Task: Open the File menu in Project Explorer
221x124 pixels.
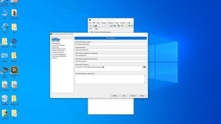Action: tap(90, 23)
